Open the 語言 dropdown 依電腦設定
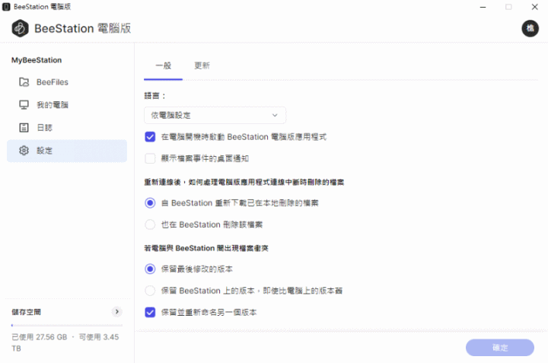This screenshot has height=363, width=548. point(215,116)
